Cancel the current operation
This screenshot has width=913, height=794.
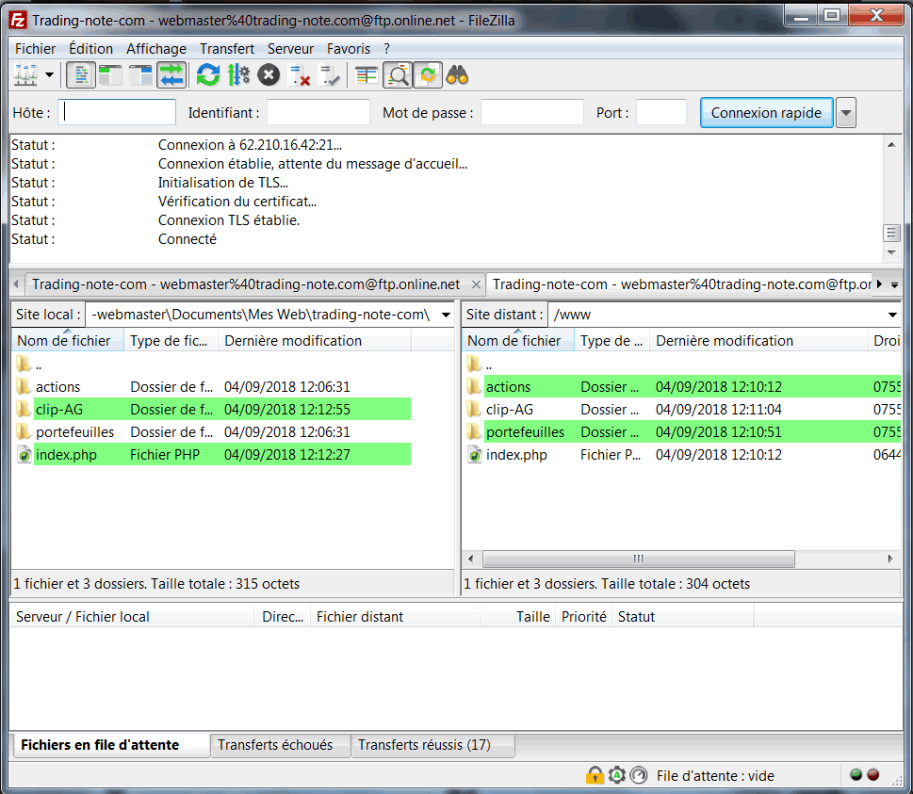[x=269, y=75]
